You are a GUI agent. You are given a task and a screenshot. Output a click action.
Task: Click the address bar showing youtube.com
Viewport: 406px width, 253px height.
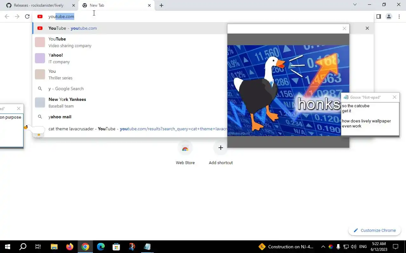(203, 16)
